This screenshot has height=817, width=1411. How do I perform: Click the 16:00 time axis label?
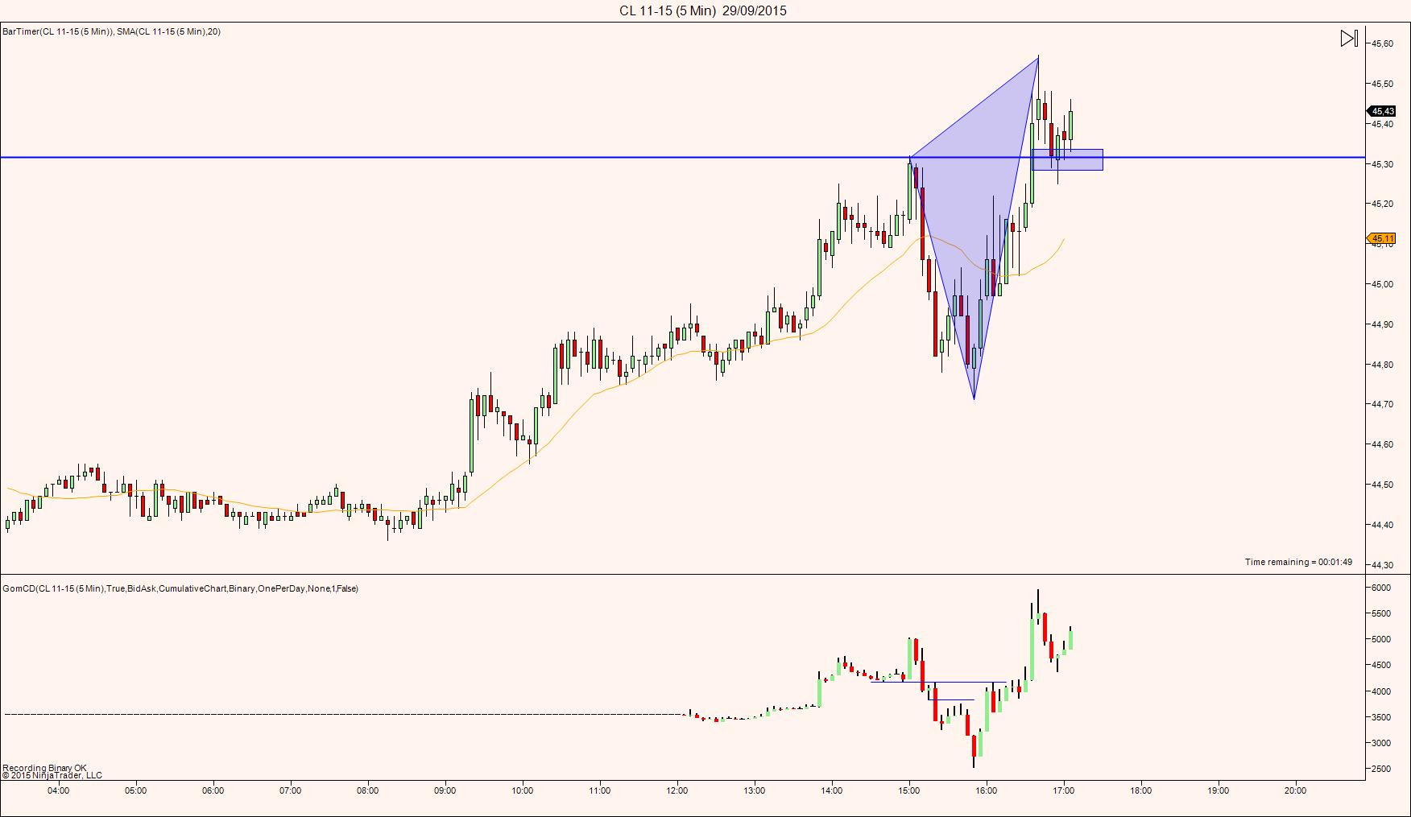coord(986,790)
